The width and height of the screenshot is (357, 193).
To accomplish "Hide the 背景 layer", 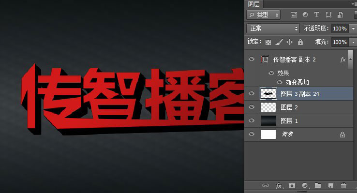I will point(252,134).
